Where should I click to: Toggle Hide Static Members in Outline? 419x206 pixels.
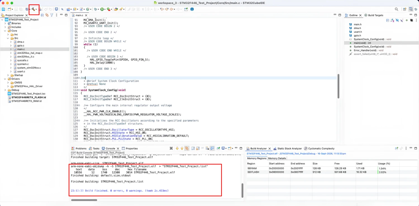[402, 20]
